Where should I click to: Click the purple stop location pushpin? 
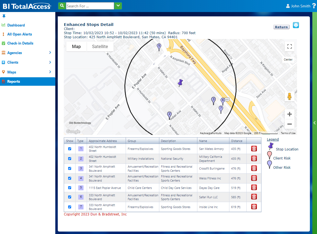[x=180, y=83]
